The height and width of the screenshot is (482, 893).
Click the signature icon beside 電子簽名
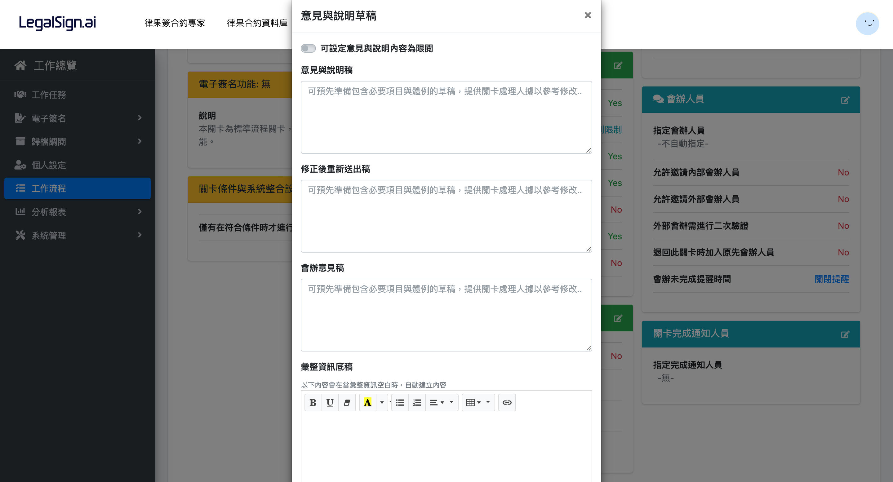pos(20,118)
